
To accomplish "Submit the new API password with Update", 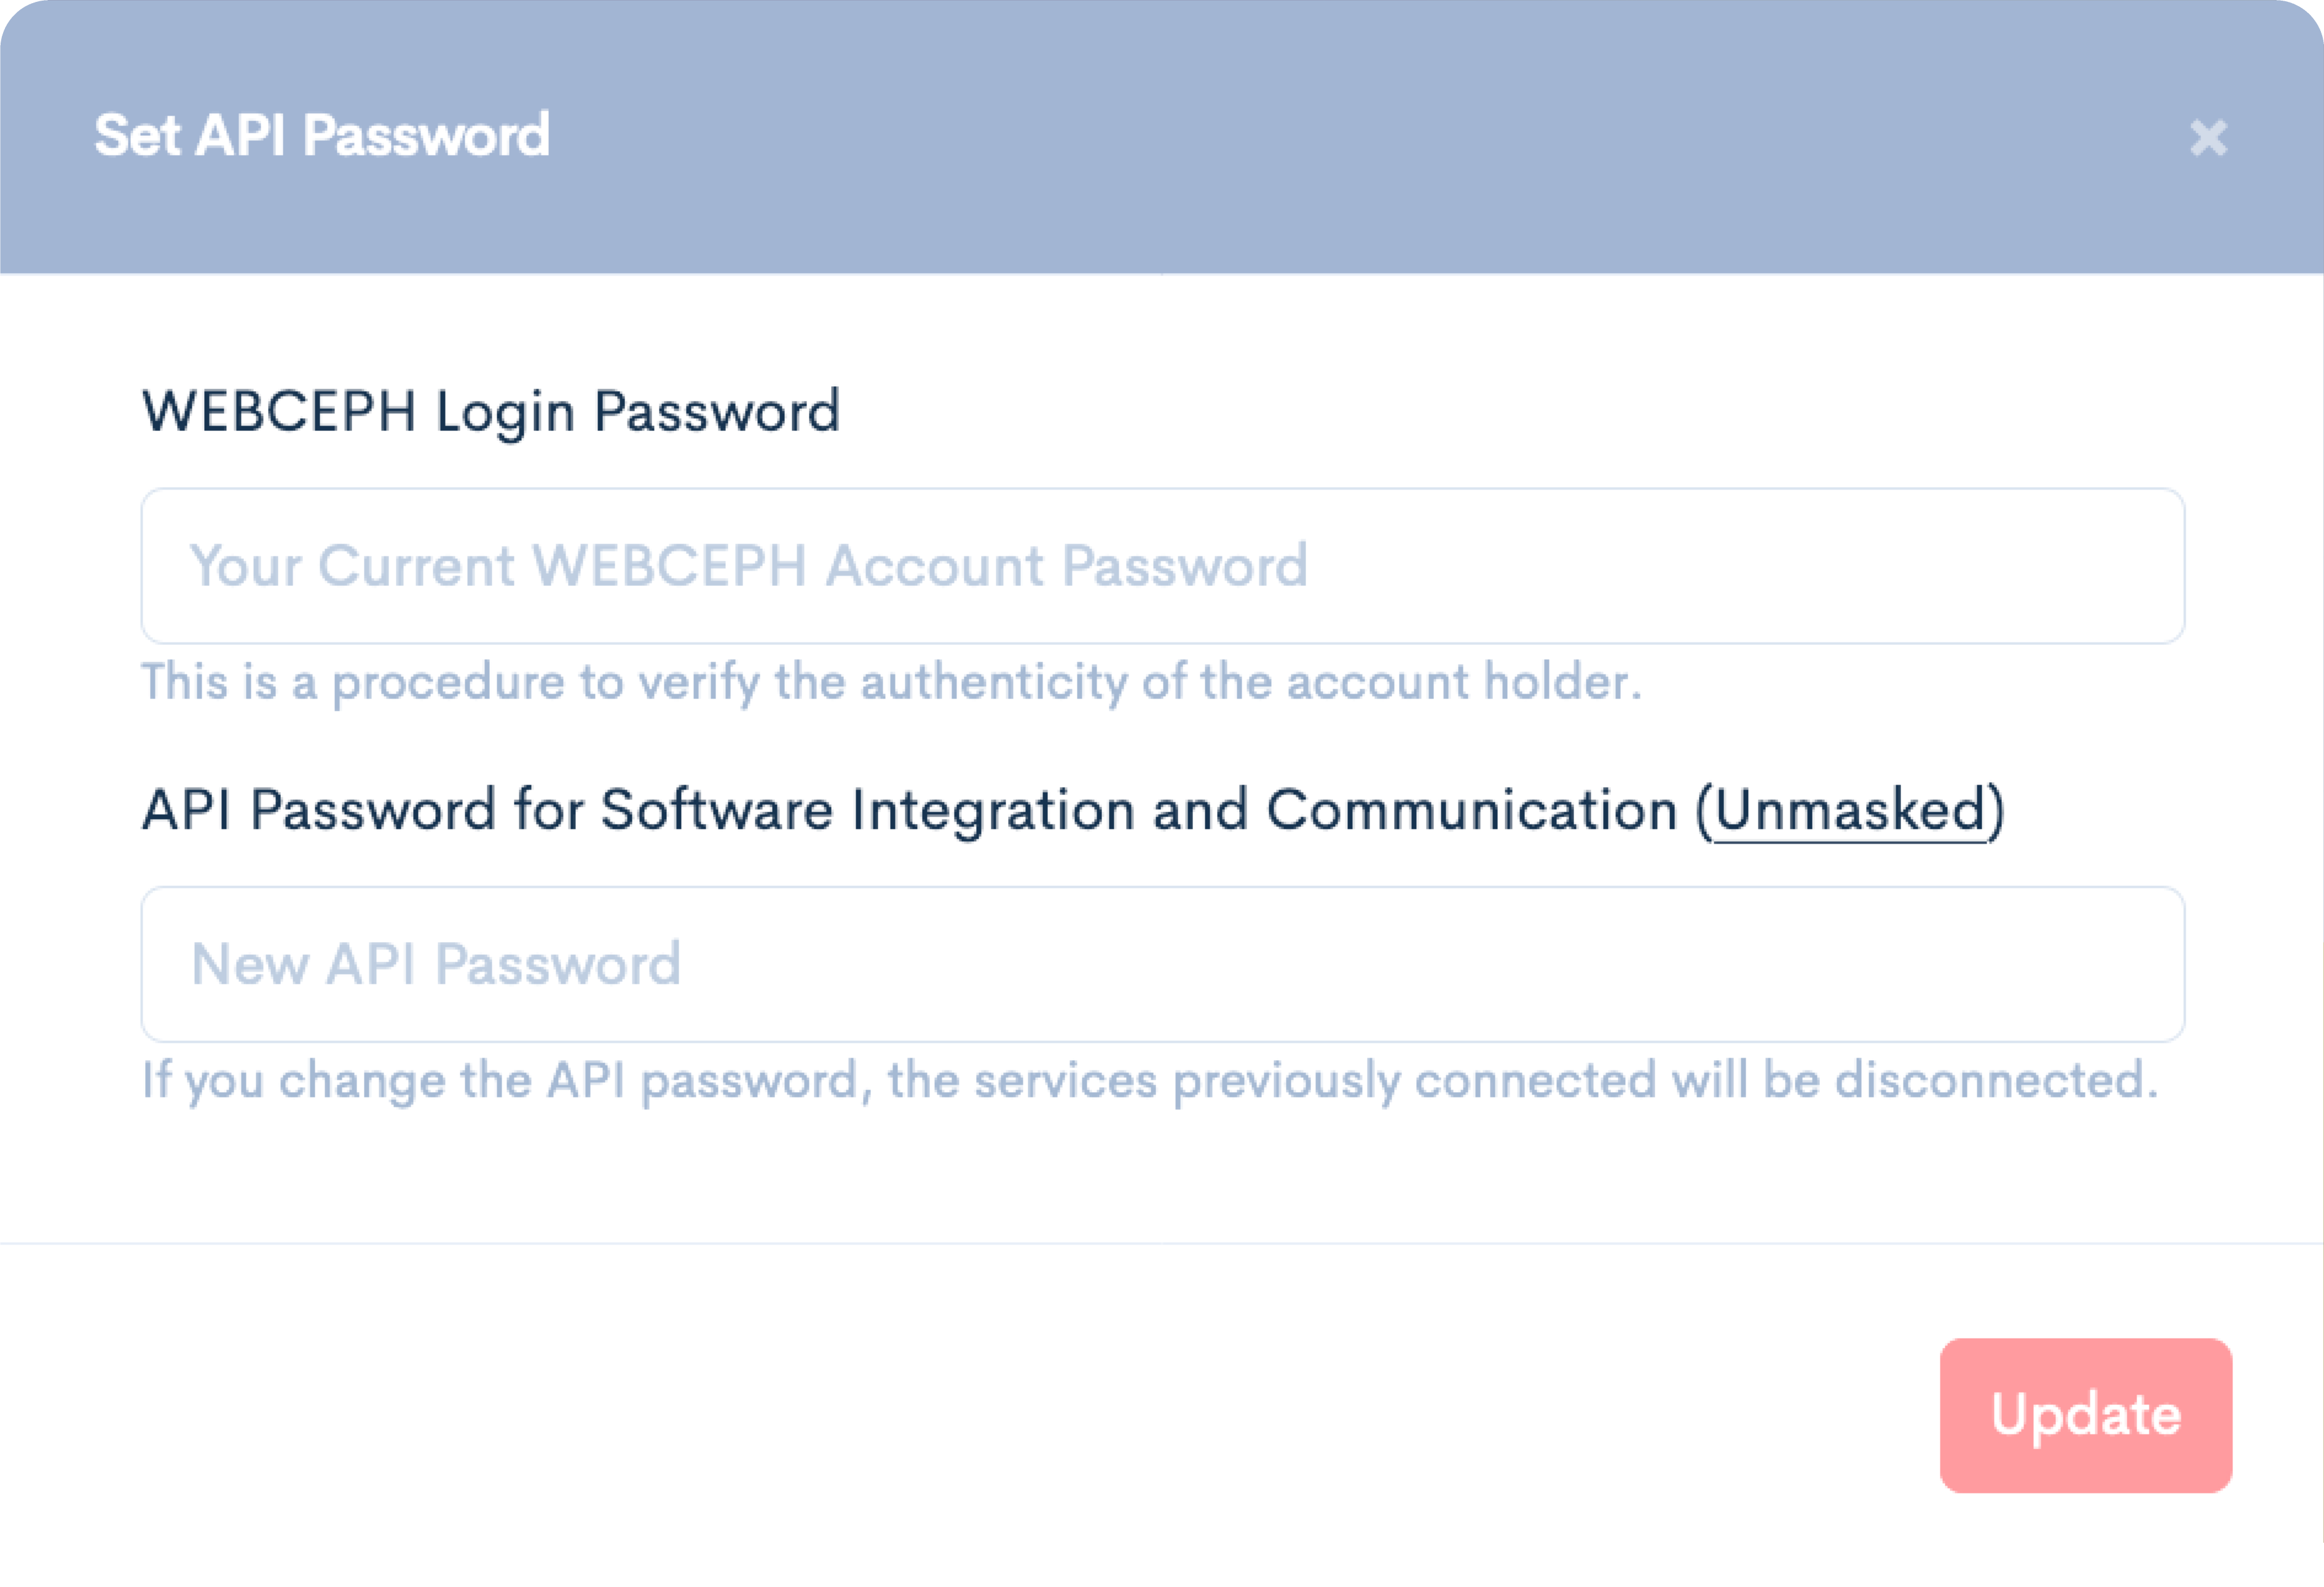I will [2085, 1415].
